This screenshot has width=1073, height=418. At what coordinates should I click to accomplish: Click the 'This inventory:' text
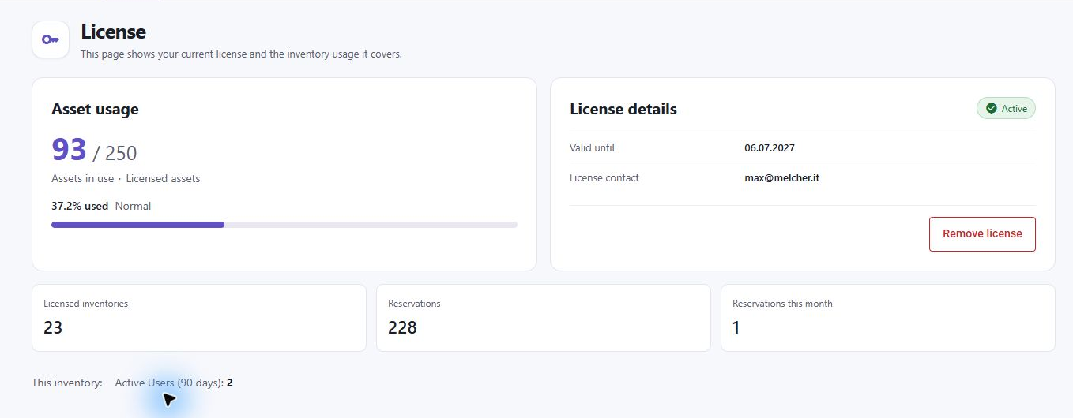(67, 383)
